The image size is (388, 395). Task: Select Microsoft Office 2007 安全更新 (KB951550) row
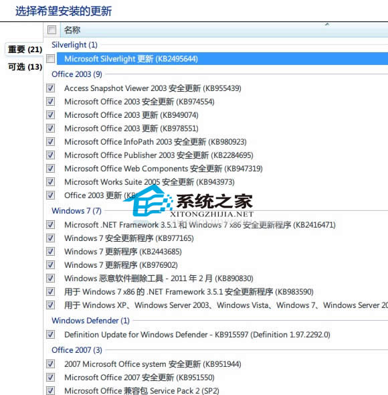[x=139, y=377]
